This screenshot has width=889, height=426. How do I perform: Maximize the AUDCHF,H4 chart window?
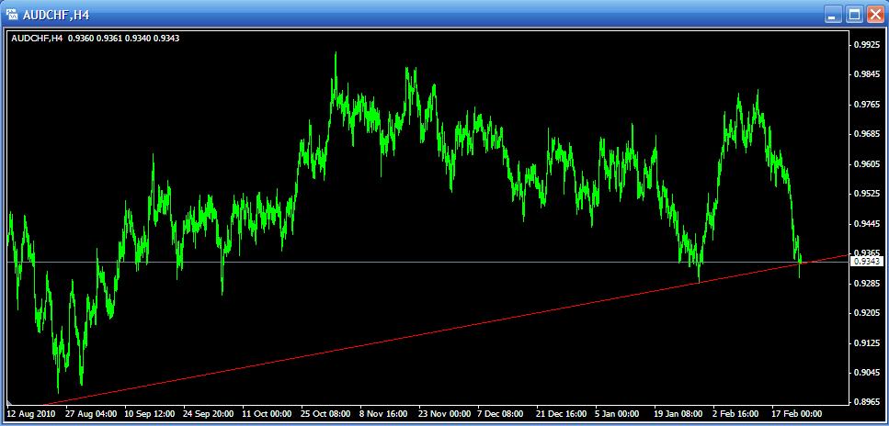click(854, 15)
